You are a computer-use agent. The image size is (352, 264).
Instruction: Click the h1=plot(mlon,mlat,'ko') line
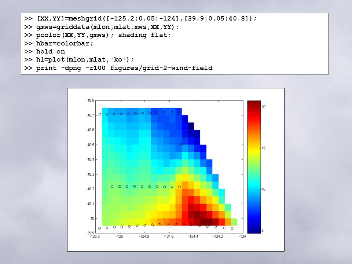(x=79, y=60)
